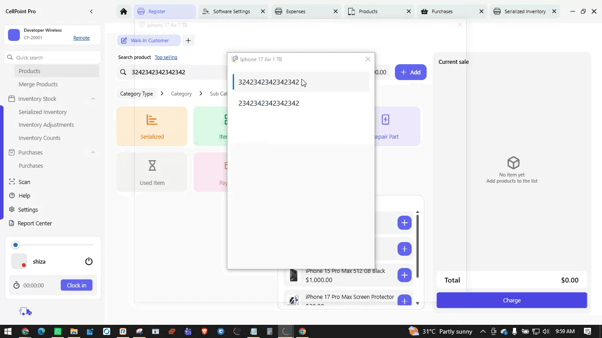
Task: Select the Walk-In Customer tab
Action: pos(149,40)
